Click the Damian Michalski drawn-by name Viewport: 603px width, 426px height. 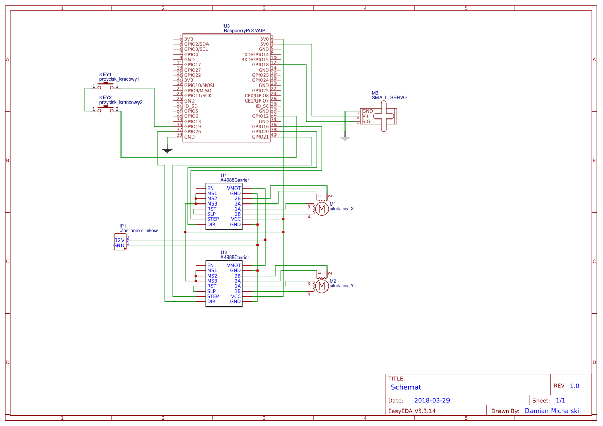click(x=552, y=410)
